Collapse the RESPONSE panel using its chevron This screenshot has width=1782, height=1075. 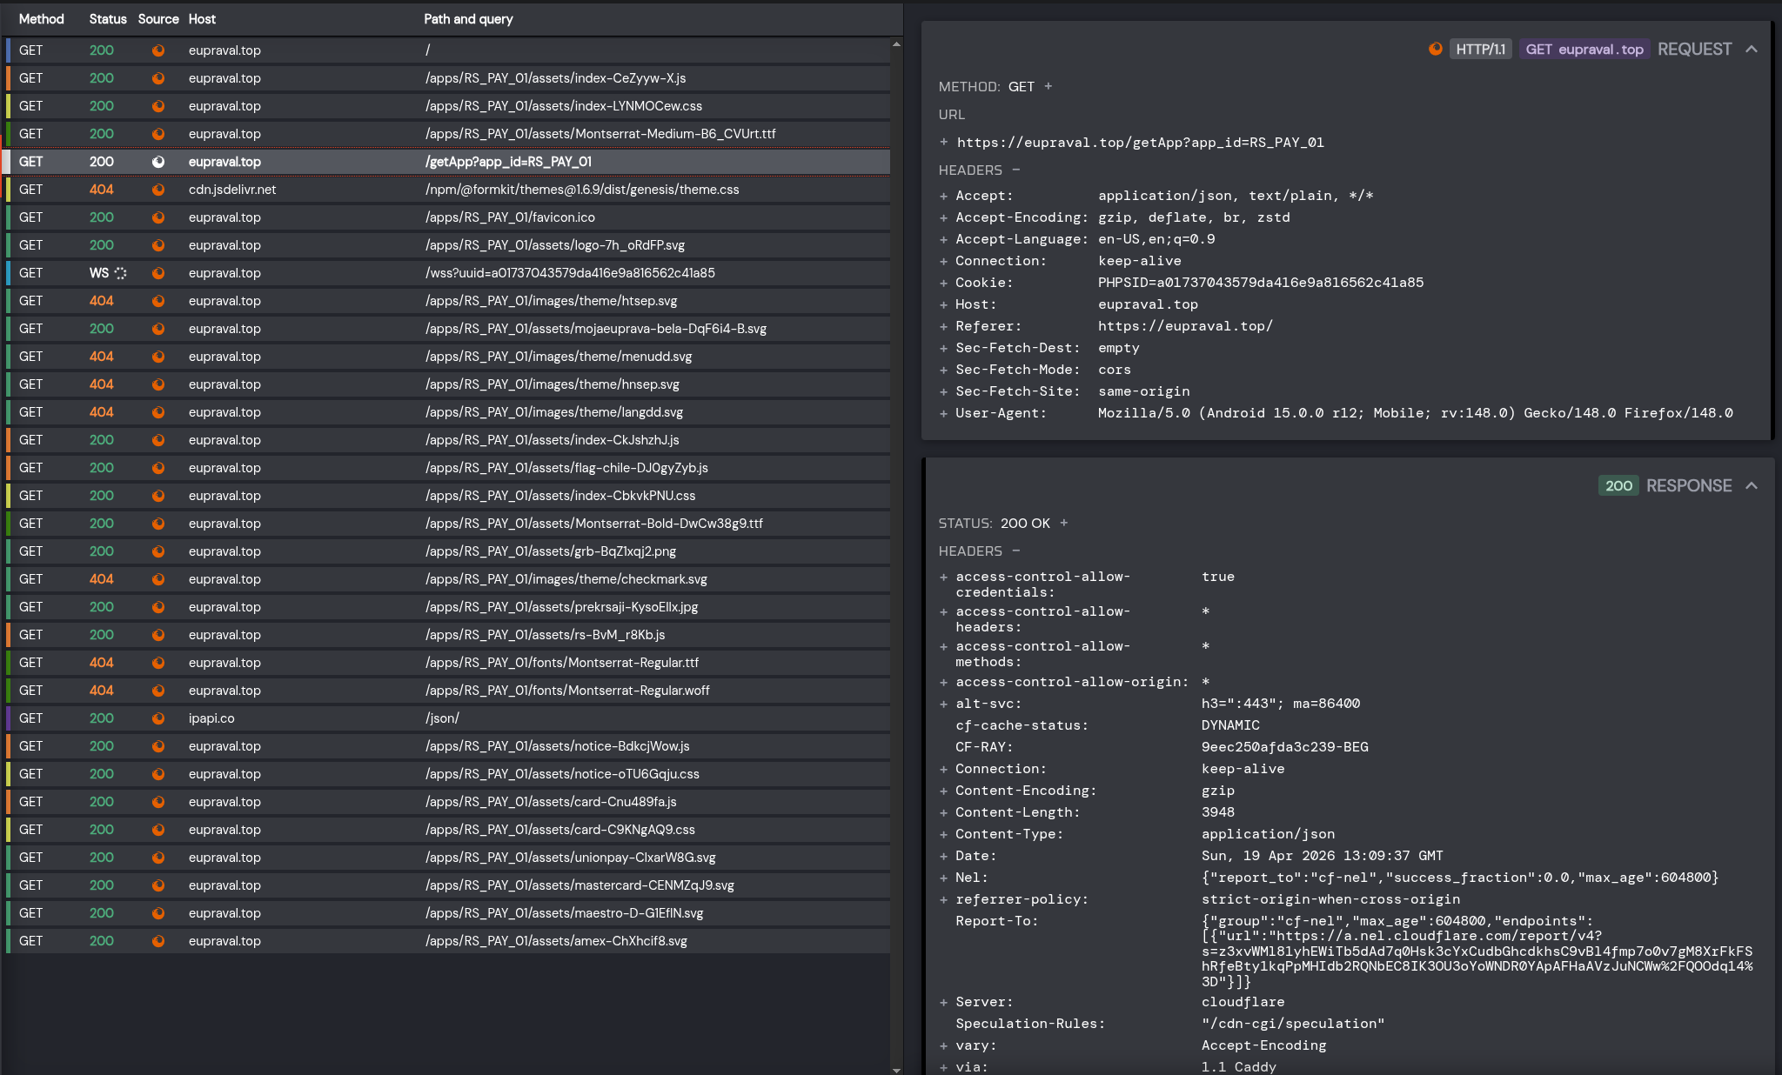click(1752, 485)
